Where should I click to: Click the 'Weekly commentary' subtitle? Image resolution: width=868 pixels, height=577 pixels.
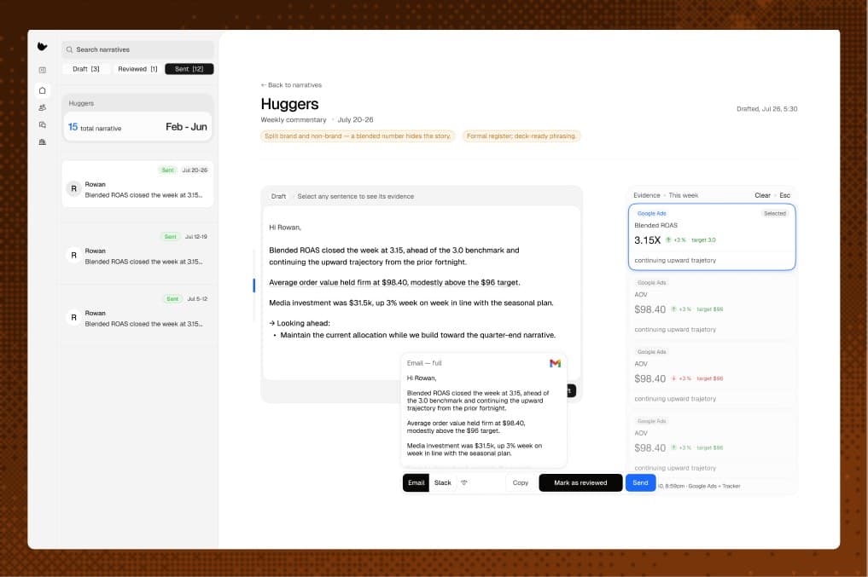tap(294, 120)
